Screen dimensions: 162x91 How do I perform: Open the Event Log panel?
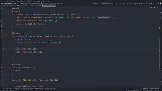pos(145,88)
